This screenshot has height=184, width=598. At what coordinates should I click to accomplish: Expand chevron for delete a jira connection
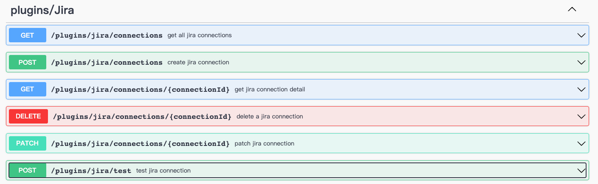pos(581,117)
